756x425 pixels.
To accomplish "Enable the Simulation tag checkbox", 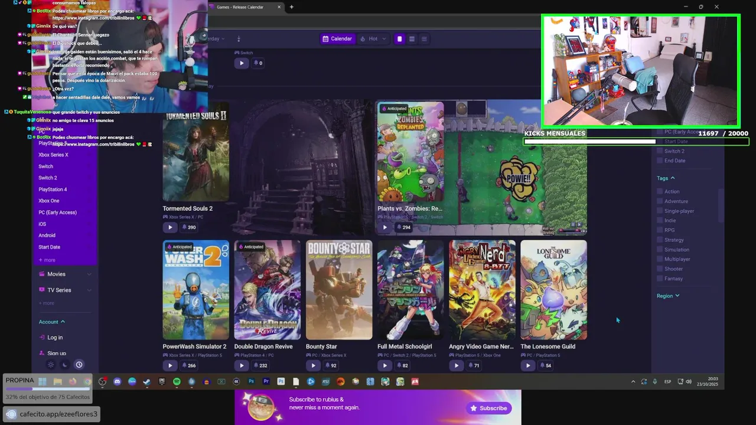I will pos(660,250).
